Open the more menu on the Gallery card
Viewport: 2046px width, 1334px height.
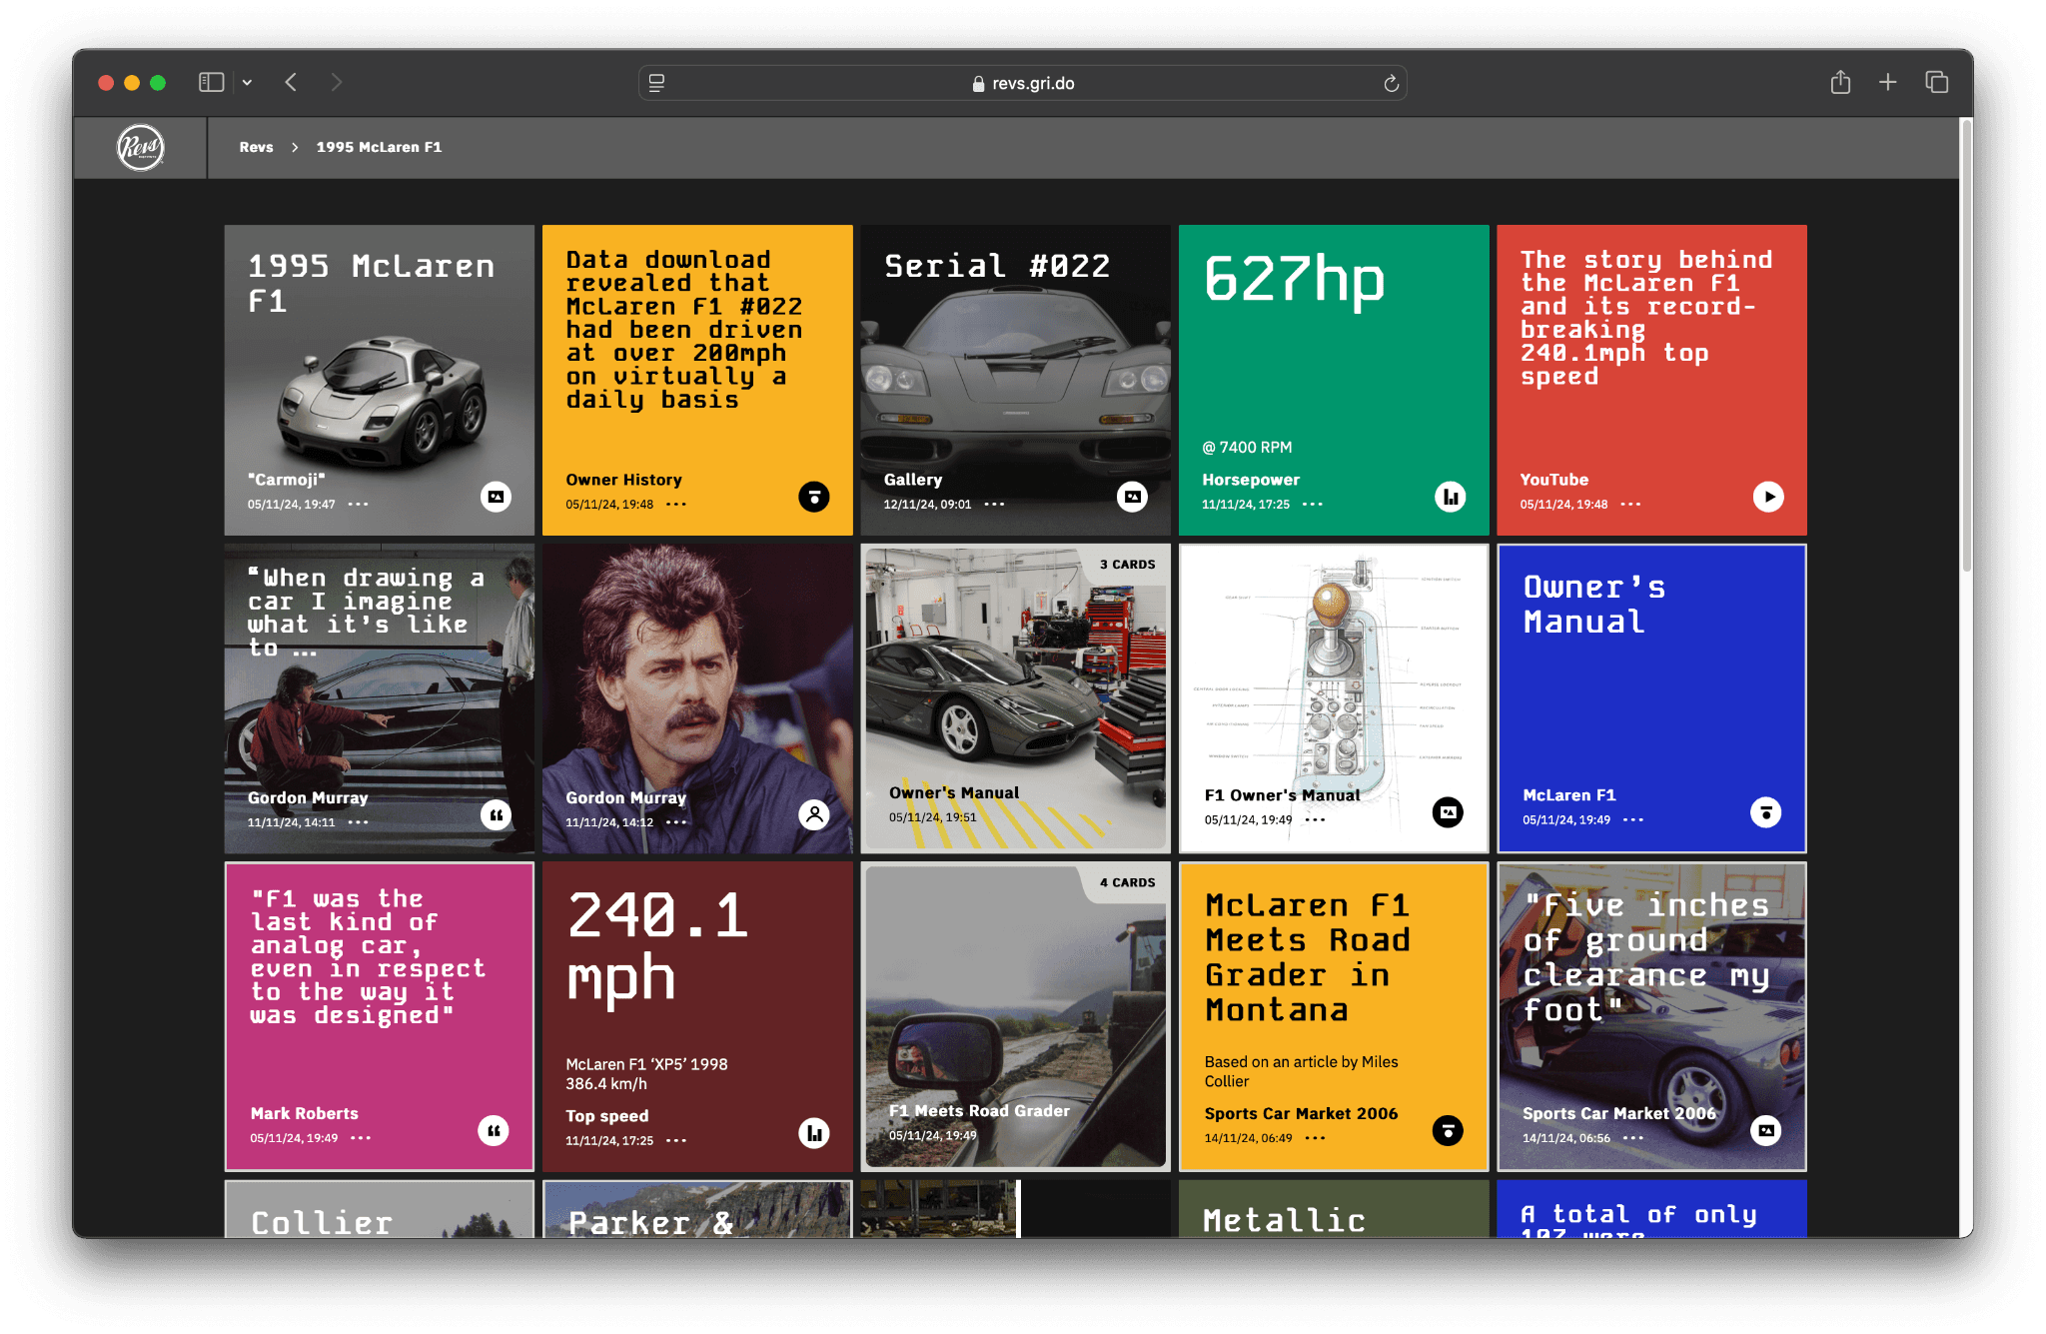point(994,505)
